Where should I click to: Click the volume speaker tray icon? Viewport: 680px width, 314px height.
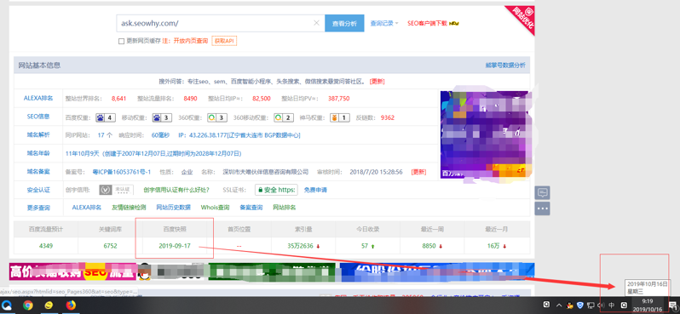pos(601,305)
